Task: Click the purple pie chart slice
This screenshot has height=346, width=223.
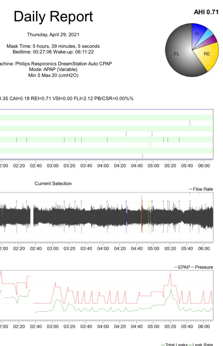Action: click(212, 39)
